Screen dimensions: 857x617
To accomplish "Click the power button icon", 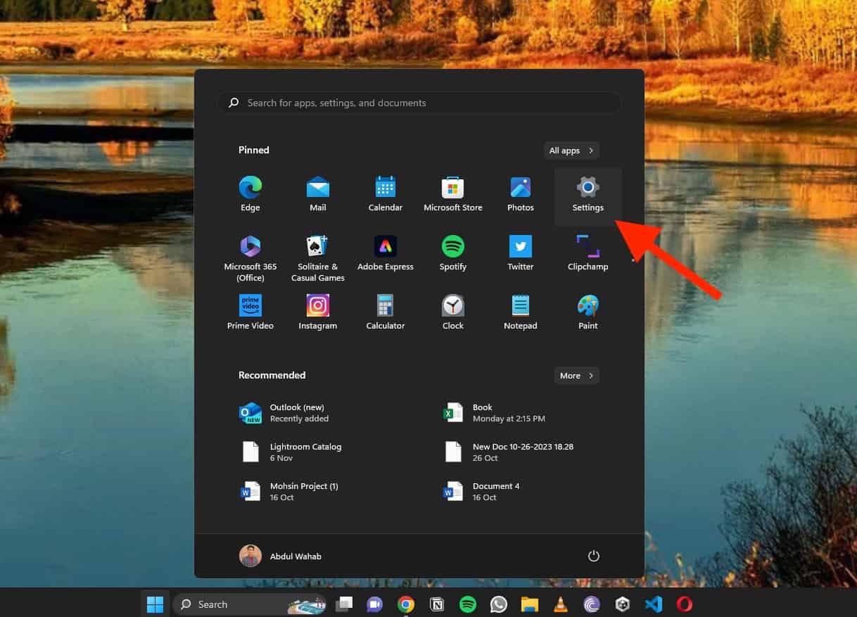I will point(593,556).
